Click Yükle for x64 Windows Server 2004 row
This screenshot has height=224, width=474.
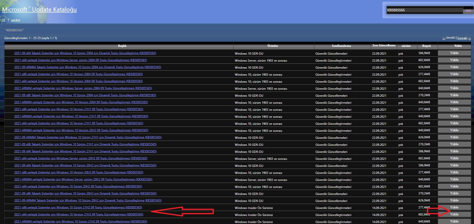pos(454,60)
